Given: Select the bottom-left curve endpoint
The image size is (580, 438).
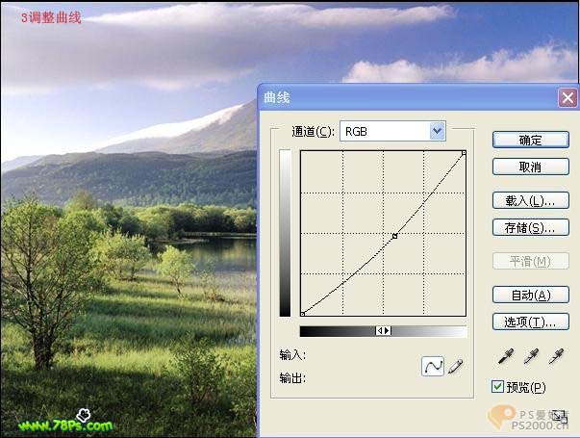Looking at the screenshot, I should coord(303,313).
